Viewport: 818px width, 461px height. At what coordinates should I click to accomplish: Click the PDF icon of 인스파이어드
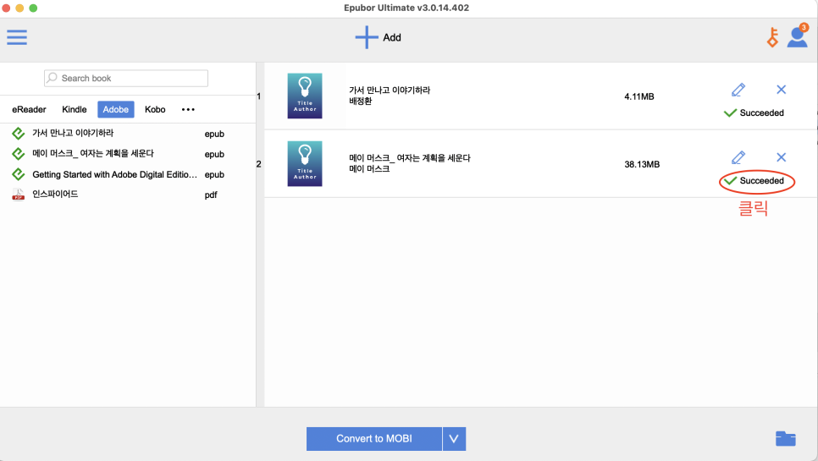tap(19, 195)
